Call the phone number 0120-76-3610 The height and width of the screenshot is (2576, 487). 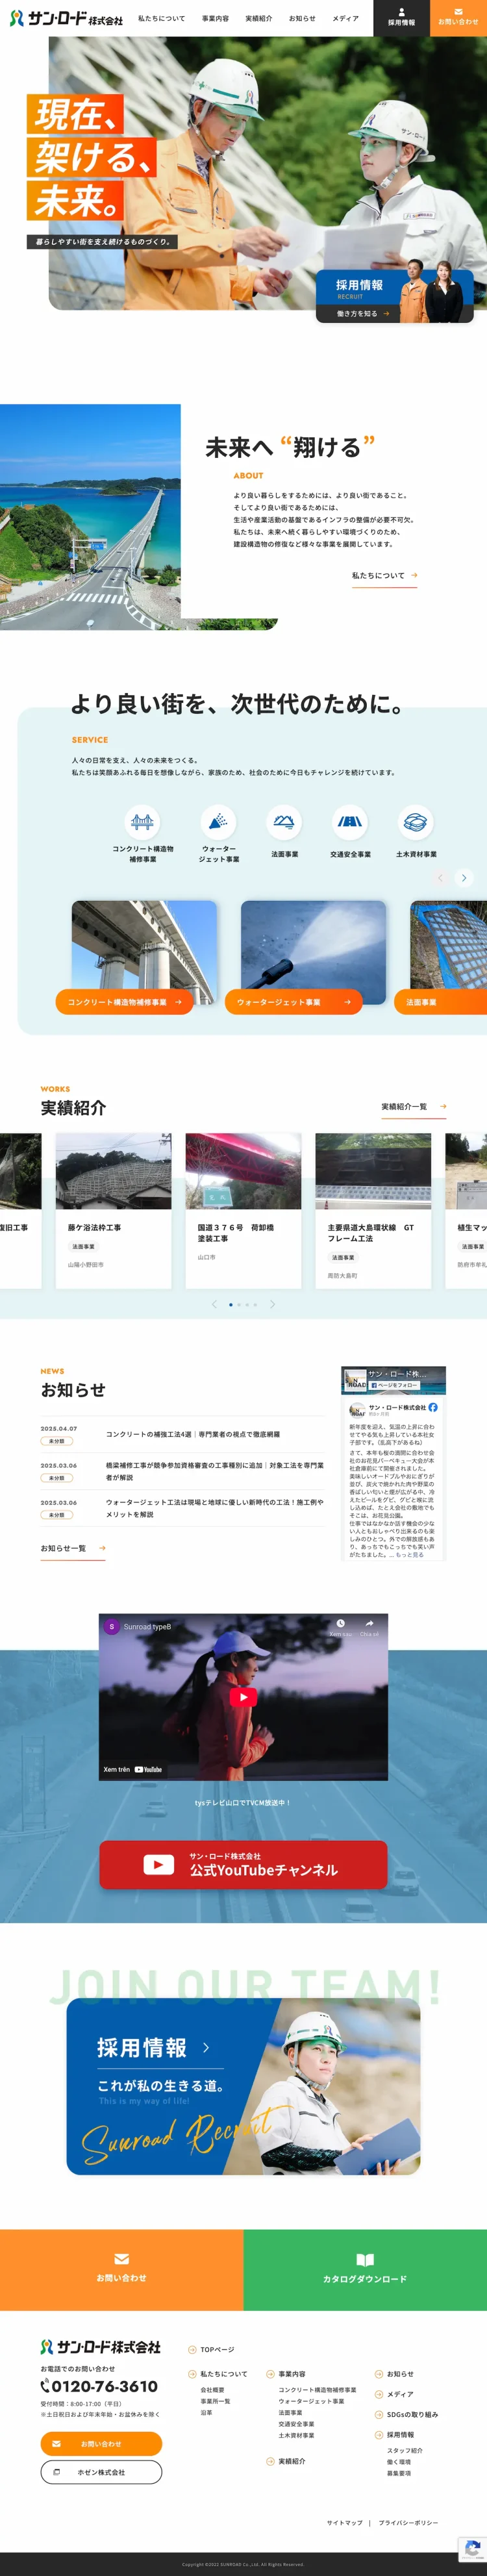coord(99,2387)
